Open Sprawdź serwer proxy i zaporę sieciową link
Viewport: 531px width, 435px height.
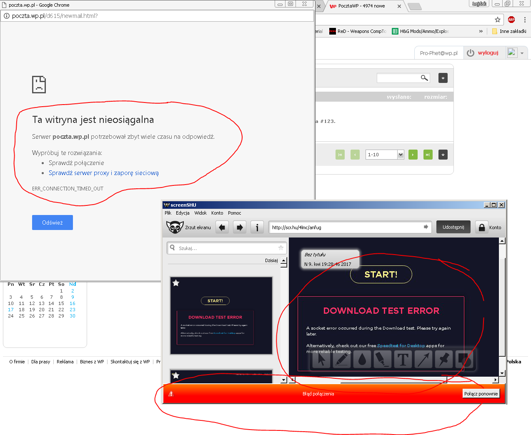(104, 173)
